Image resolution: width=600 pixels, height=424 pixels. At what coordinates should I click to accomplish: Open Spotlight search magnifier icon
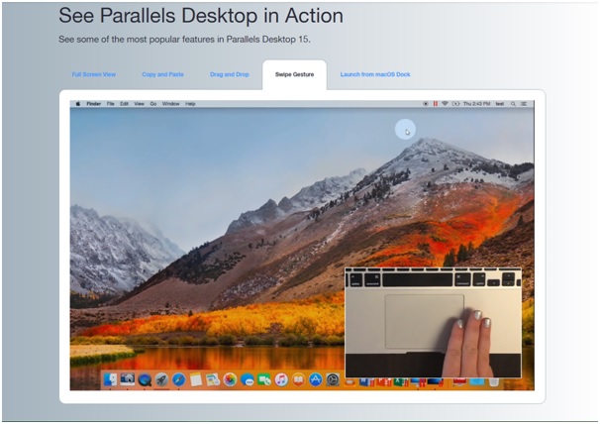click(513, 104)
